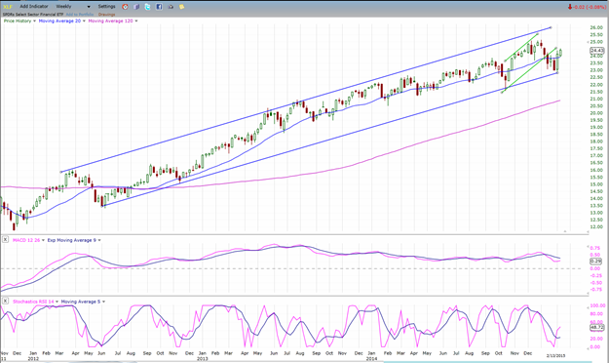The width and height of the screenshot is (609, 363).
Task: Click the yellow sticky note icon
Action: [181, 7]
